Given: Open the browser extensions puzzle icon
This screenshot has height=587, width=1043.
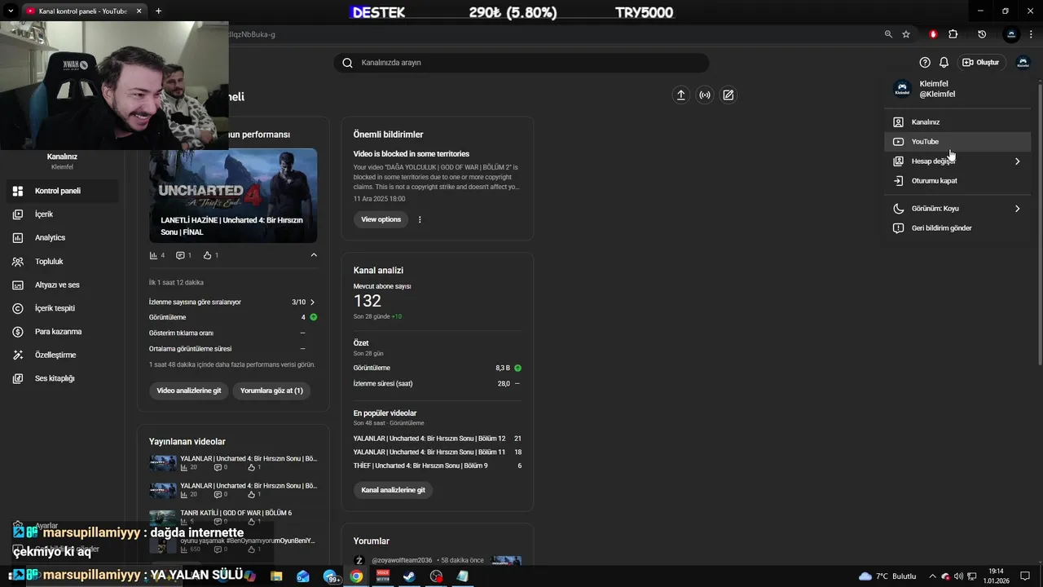Looking at the screenshot, I should [x=953, y=34].
